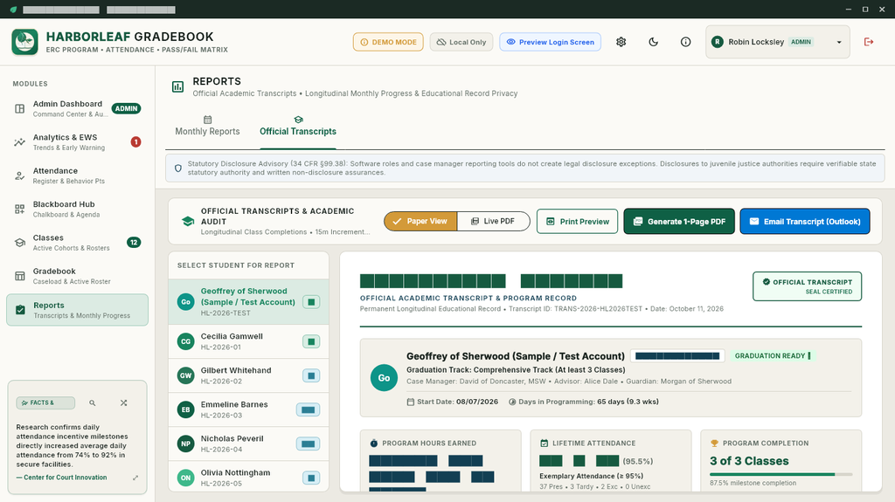Click the Graduation Ready status tag

pos(772,356)
